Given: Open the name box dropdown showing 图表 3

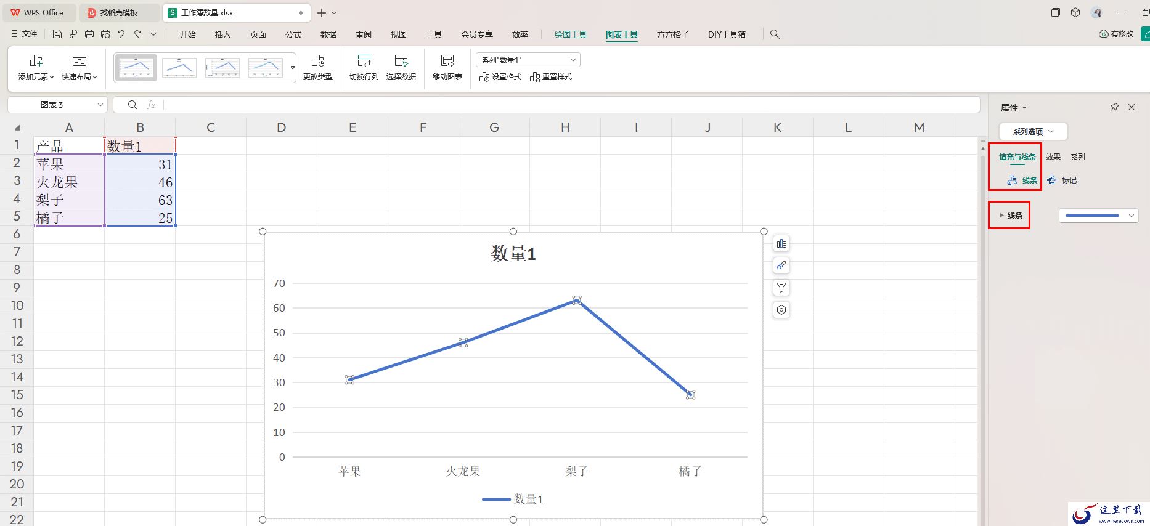Looking at the screenshot, I should 100,105.
